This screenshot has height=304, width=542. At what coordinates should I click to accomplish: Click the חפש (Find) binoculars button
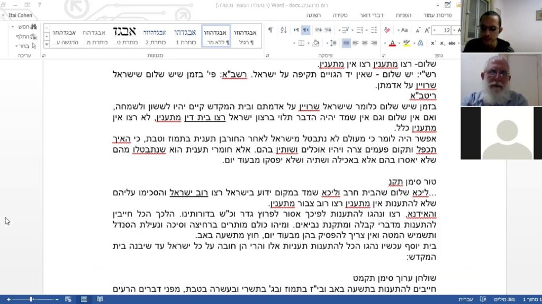tap(27, 27)
